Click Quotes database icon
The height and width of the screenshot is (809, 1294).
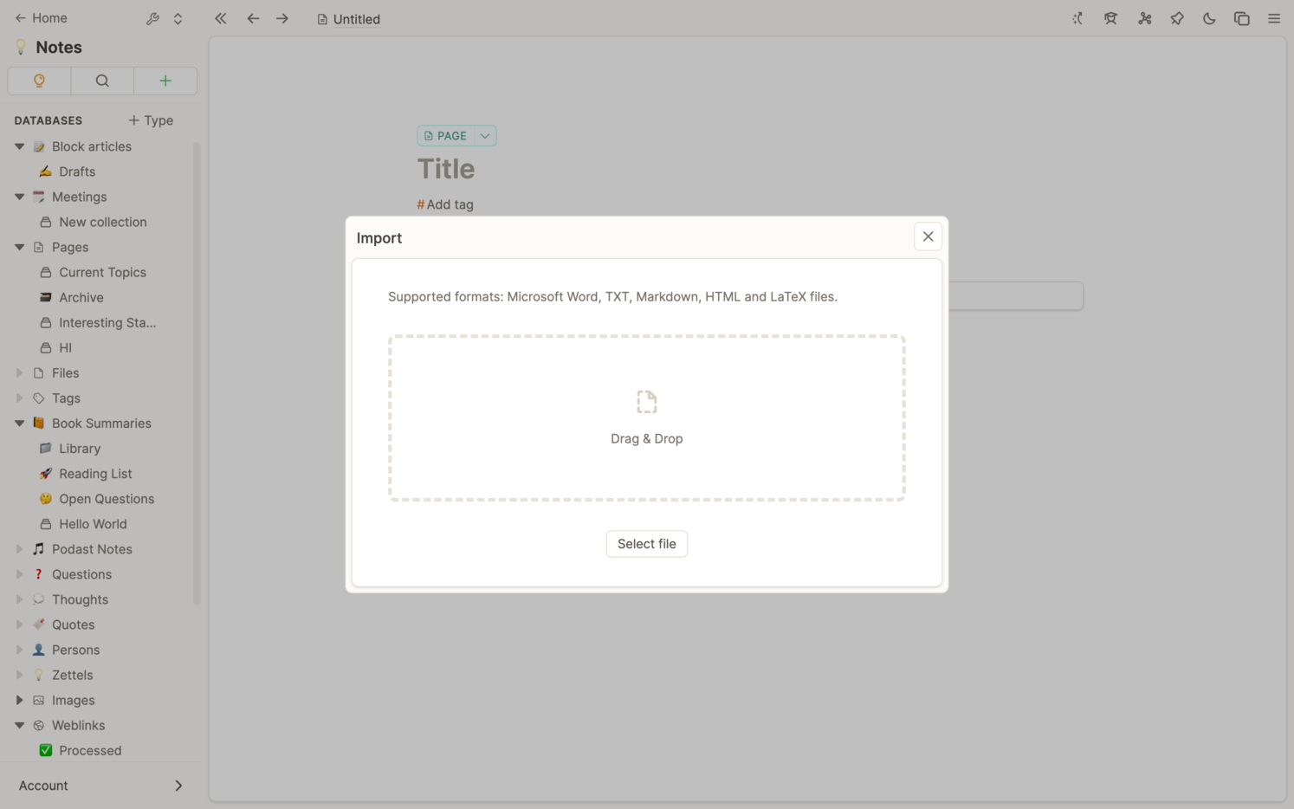click(38, 624)
